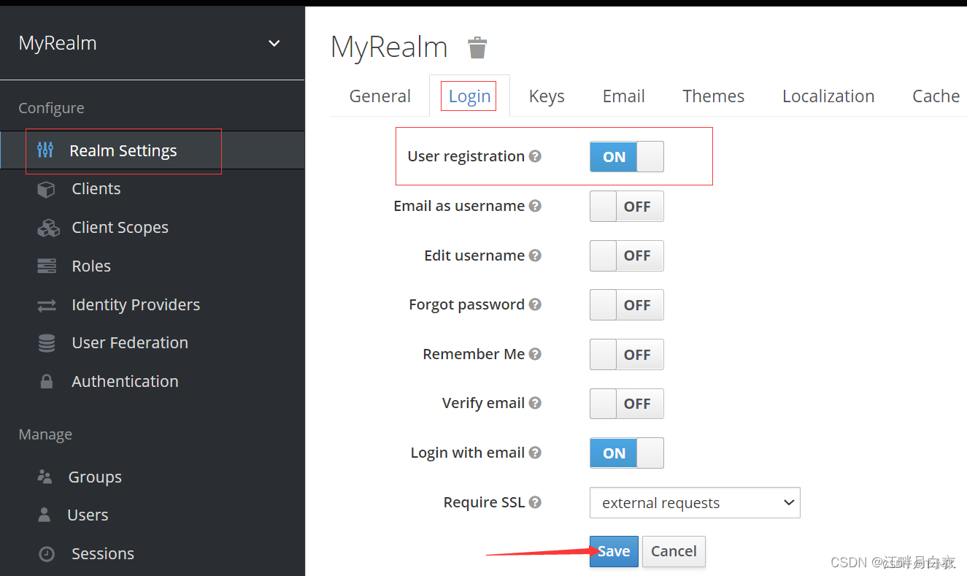
Task: Click the Manage section label
Action: pos(45,434)
